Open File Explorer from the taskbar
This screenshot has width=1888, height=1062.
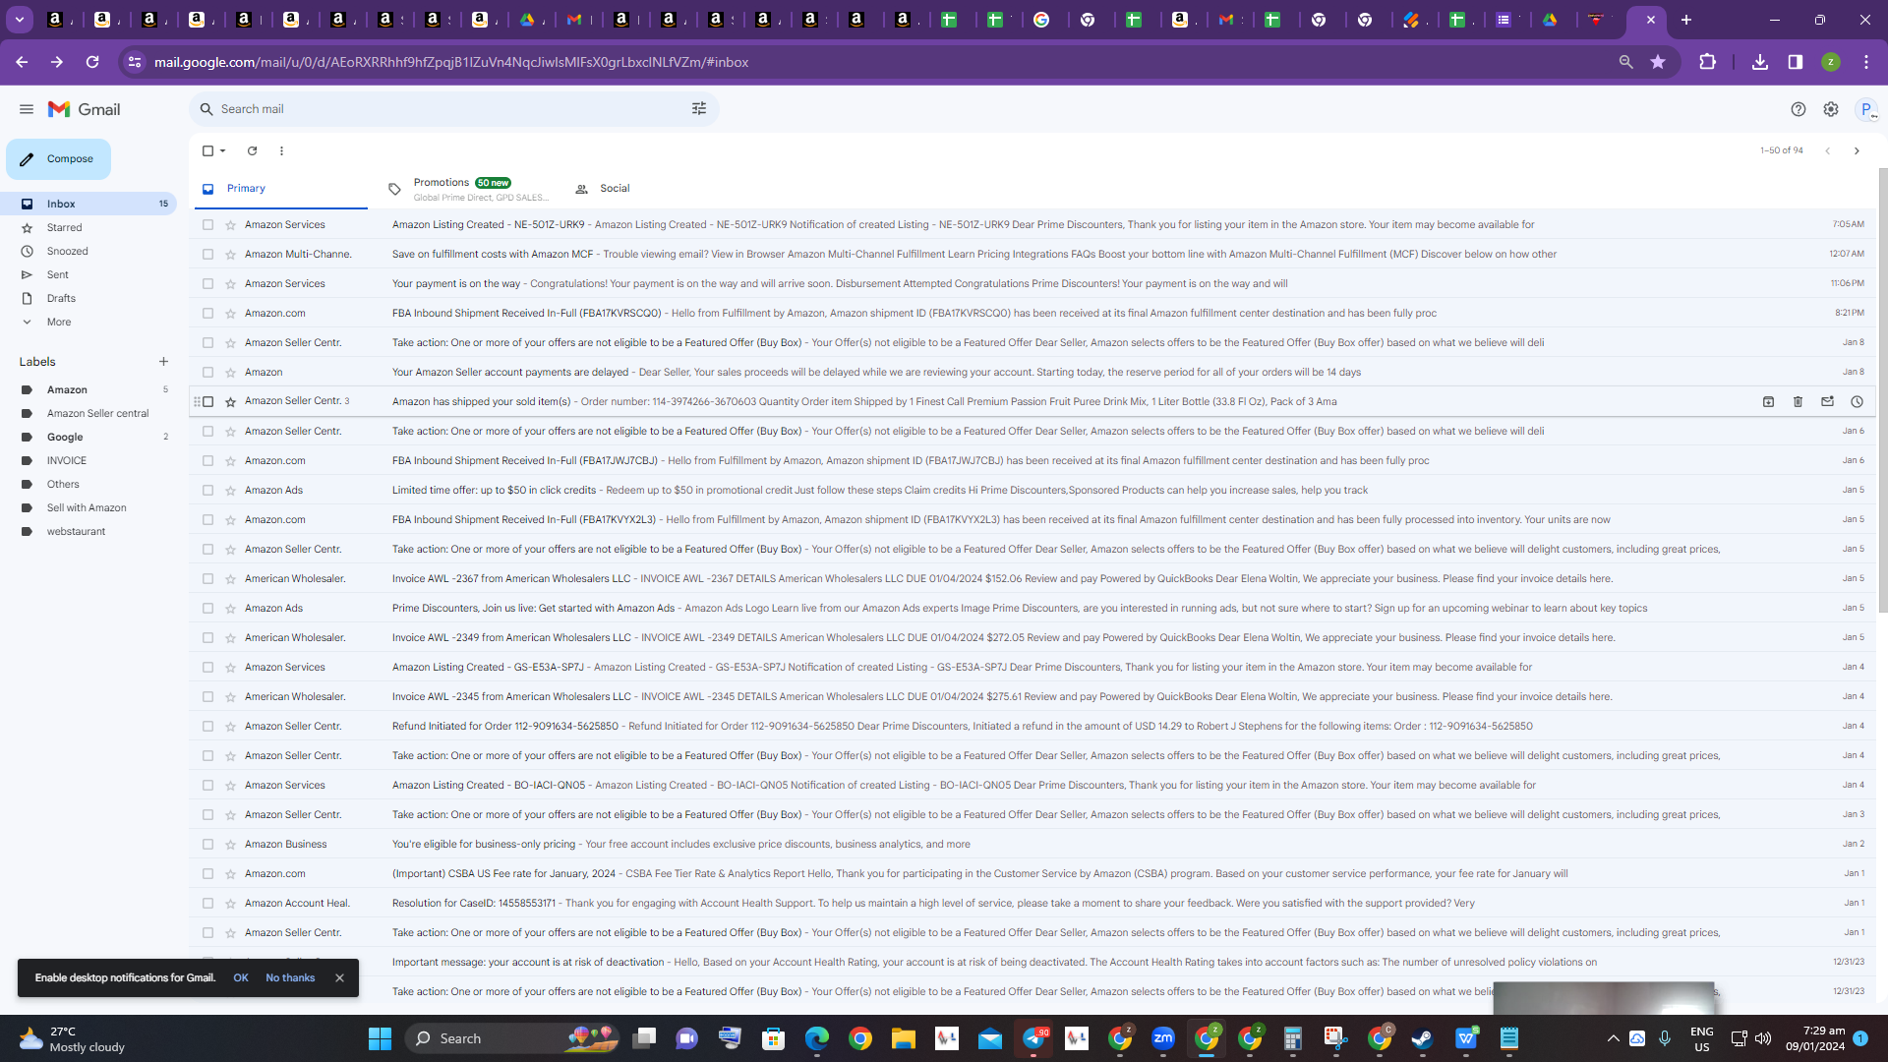(x=904, y=1038)
